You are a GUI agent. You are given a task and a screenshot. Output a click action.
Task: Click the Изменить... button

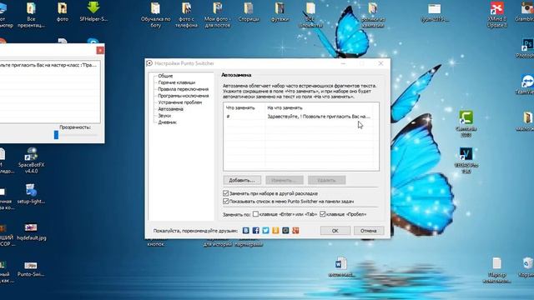pos(285,180)
